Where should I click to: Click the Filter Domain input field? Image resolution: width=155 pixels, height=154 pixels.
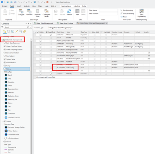108,14
